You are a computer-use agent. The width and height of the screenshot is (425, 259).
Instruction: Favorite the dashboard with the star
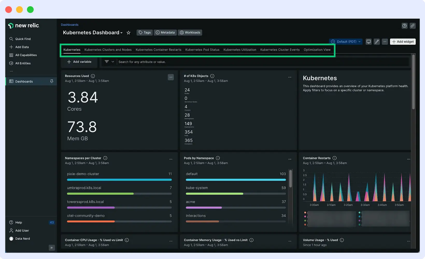click(129, 33)
